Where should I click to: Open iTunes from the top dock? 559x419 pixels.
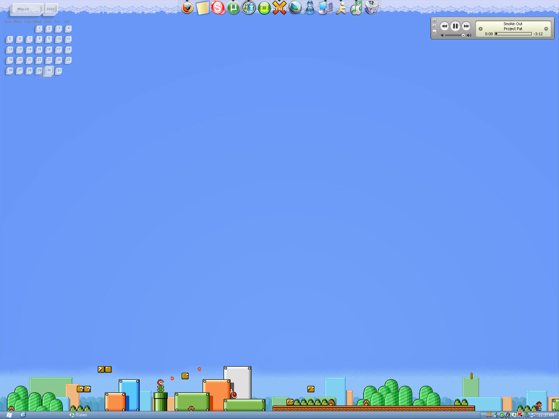356,8
